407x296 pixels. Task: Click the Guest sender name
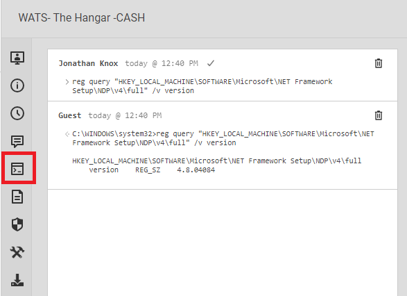[x=70, y=115]
